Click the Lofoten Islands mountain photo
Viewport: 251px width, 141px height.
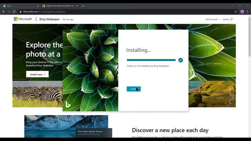(x=66, y=126)
